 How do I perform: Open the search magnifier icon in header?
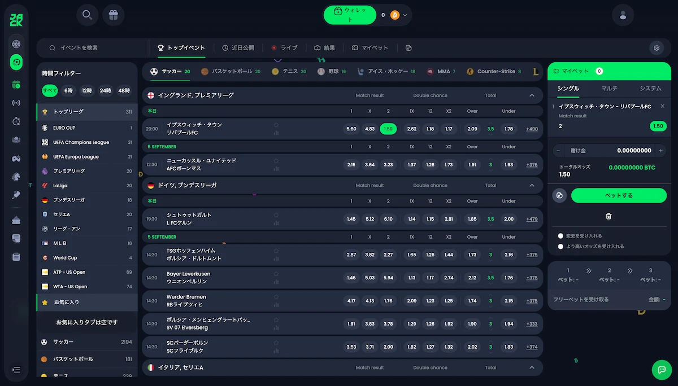(x=87, y=15)
